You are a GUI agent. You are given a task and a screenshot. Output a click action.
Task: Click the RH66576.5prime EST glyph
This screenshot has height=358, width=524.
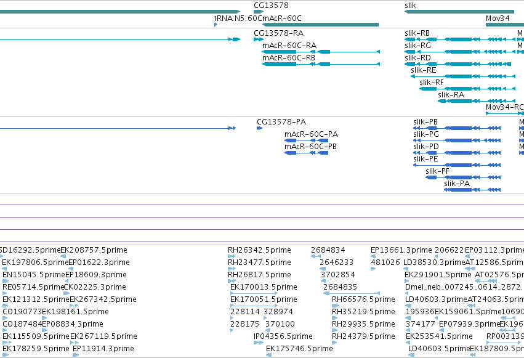click(x=335, y=306)
